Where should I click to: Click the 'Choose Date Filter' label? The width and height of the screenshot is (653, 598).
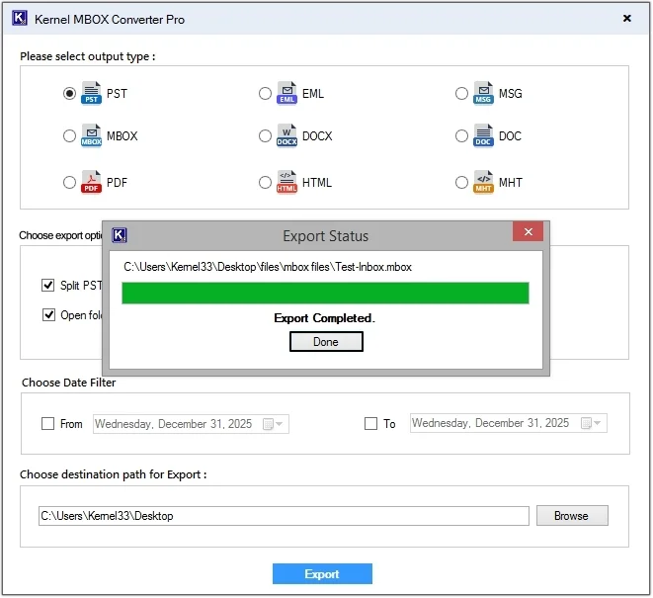pos(69,383)
